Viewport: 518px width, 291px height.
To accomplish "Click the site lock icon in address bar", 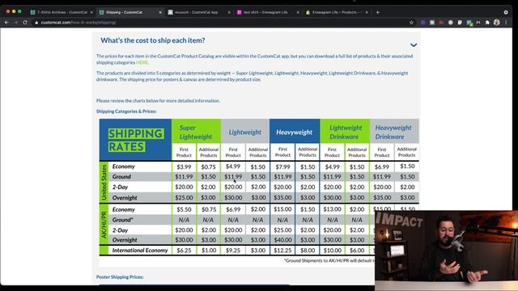I will [36, 23].
